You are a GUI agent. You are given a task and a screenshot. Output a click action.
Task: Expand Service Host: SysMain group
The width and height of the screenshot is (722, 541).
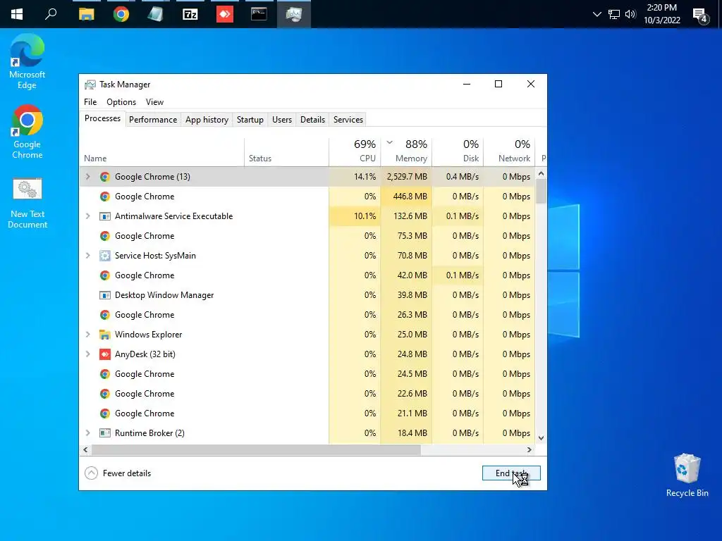pos(88,255)
